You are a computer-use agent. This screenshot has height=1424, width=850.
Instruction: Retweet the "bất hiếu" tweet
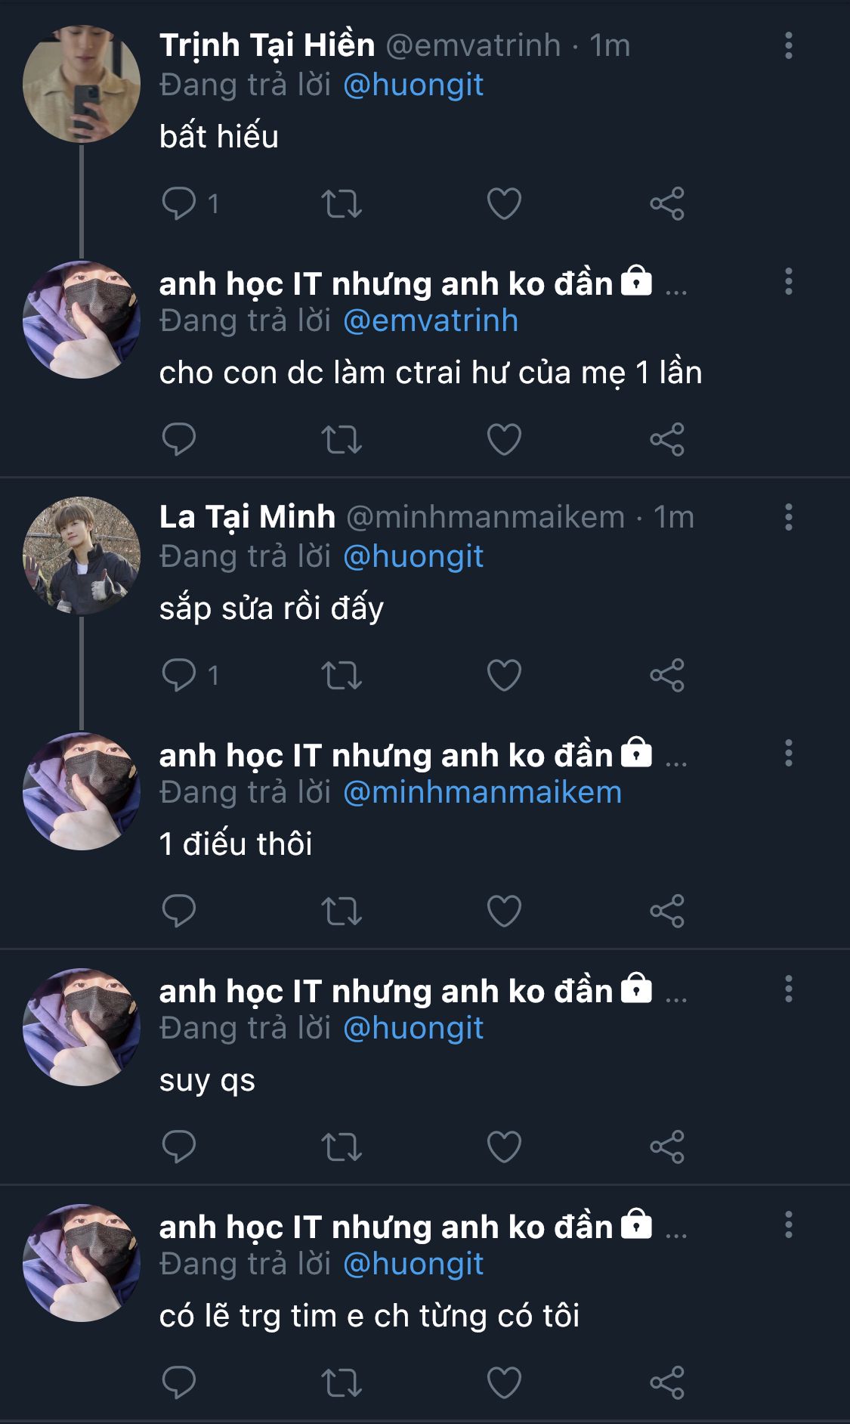342,204
